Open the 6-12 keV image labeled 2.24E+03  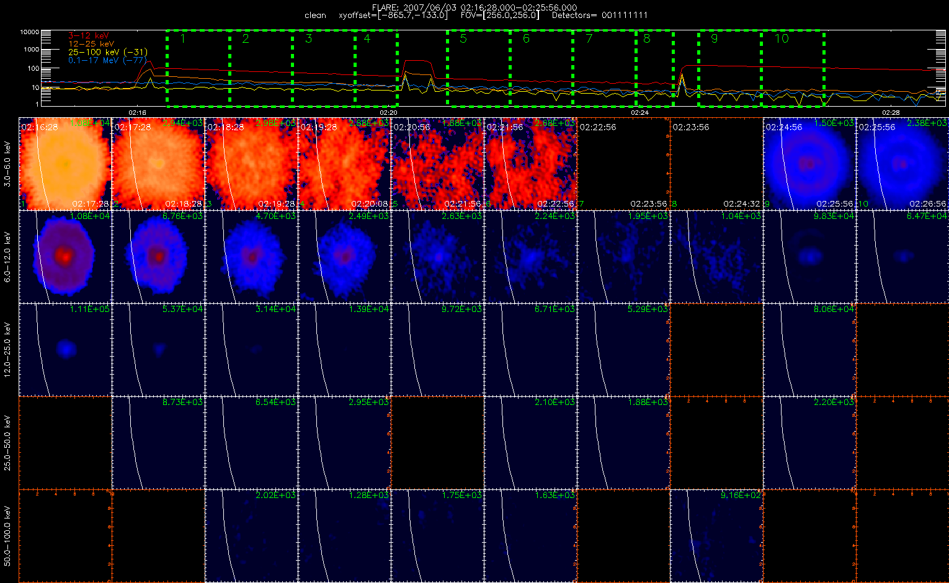pyautogui.click(x=530, y=256)
